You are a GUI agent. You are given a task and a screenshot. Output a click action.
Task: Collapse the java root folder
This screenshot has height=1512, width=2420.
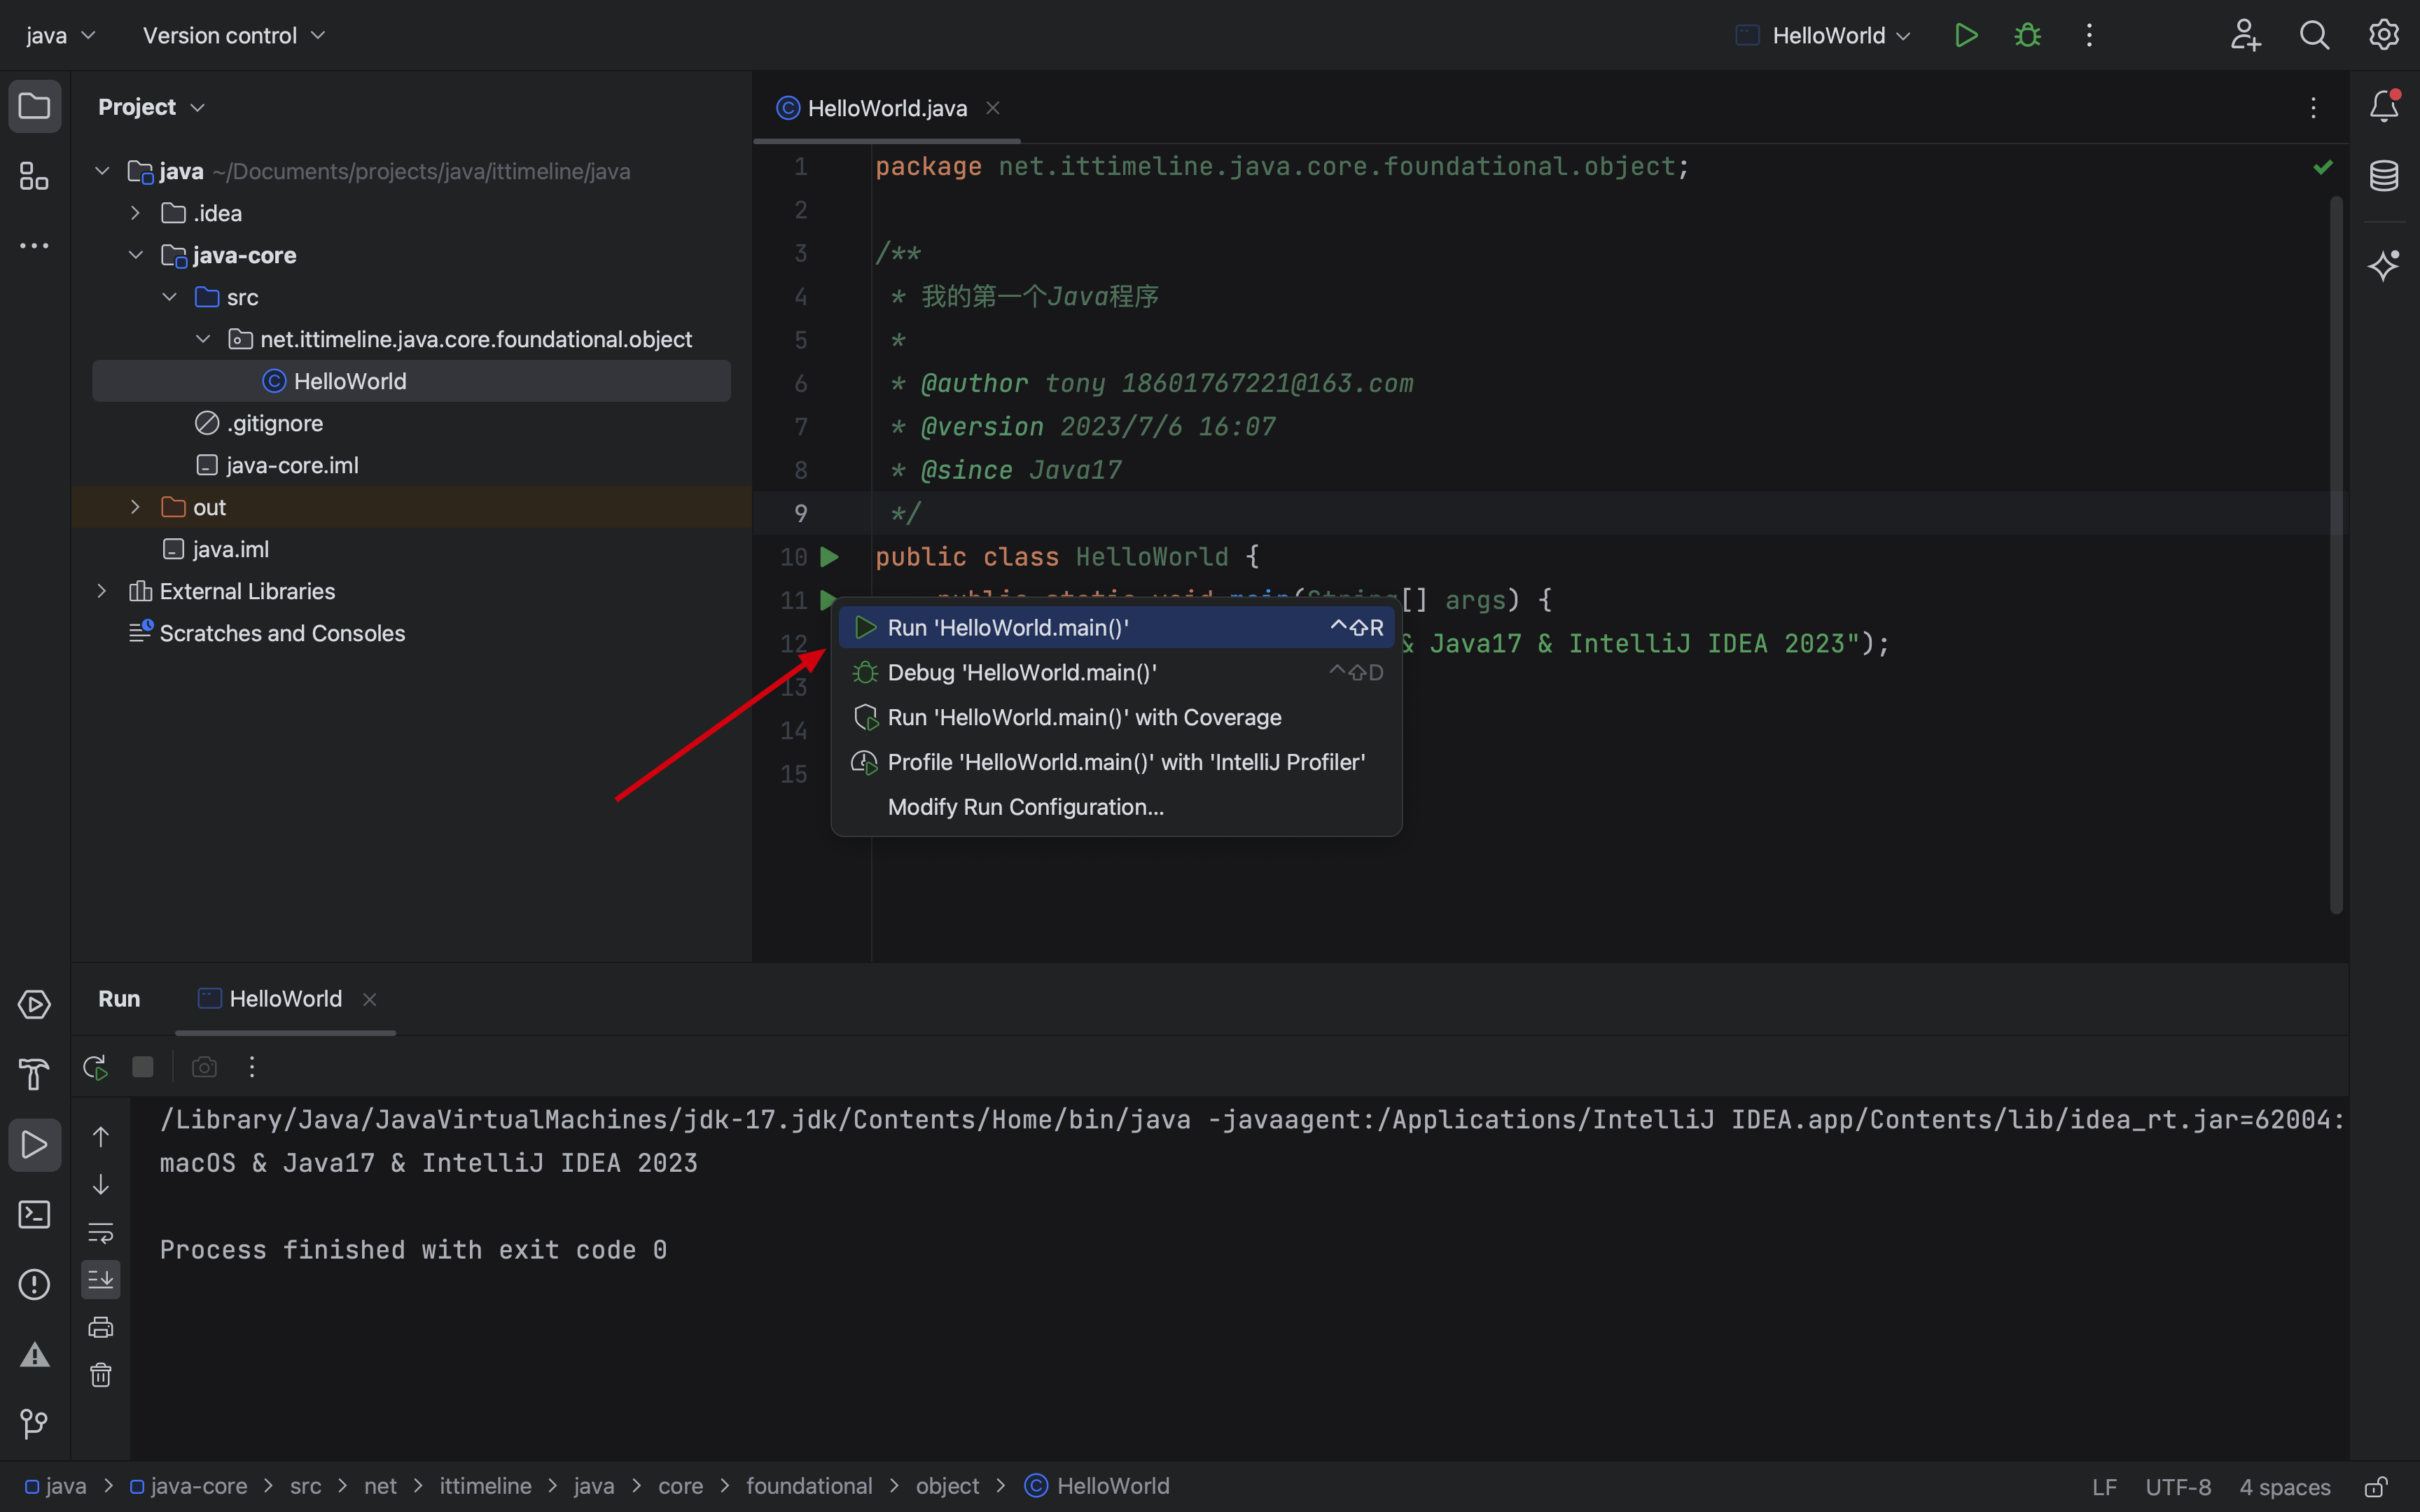[102, 171]
